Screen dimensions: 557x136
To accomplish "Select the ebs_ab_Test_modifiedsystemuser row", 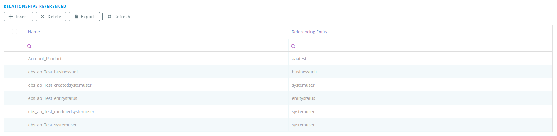I will click(x=61, y=112).
